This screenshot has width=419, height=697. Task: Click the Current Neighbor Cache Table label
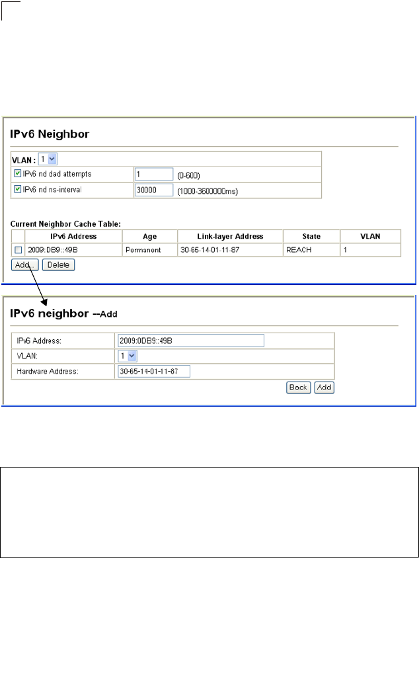65,224
